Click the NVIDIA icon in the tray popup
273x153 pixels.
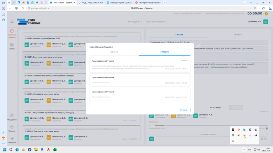(233, 130)
